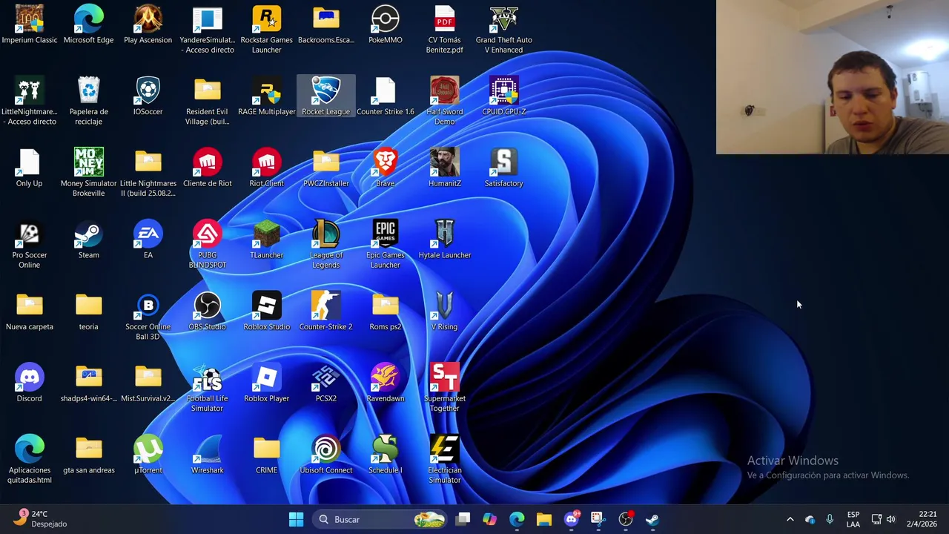This screenshot has width=949, height=534.
Task: Click the Schedule I game shortcut
Action: point(386,455)
